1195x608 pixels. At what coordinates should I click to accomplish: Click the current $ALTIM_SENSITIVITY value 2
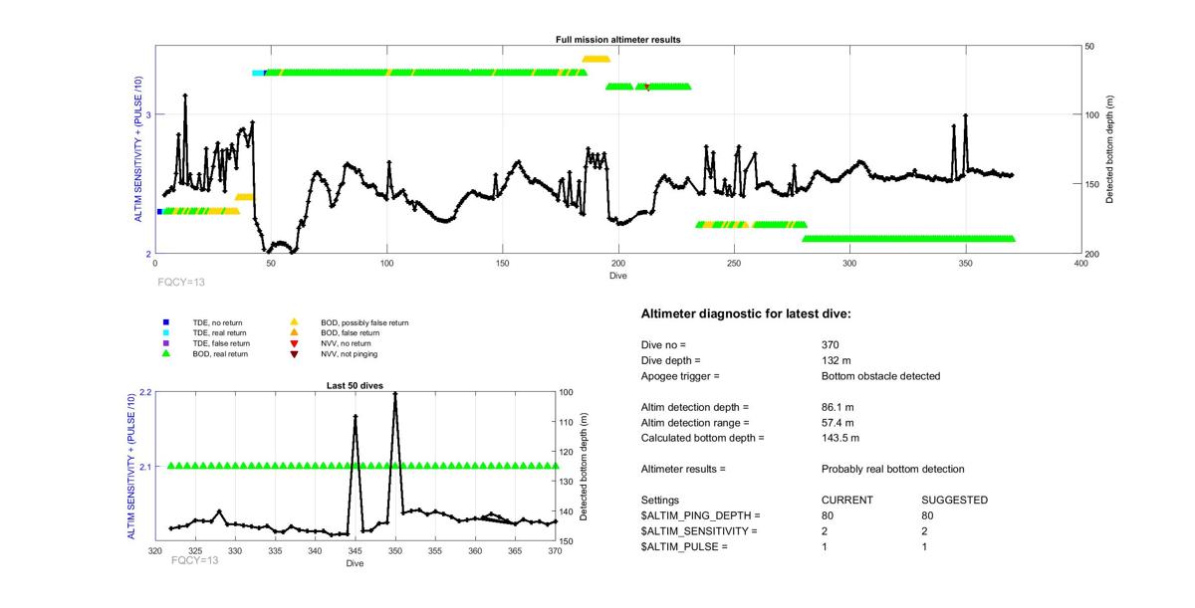point(825,531)
